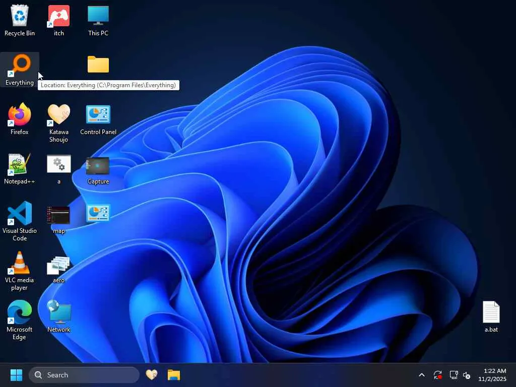Select the Microsoft Edge desktop shortcut

pos(20,320)
